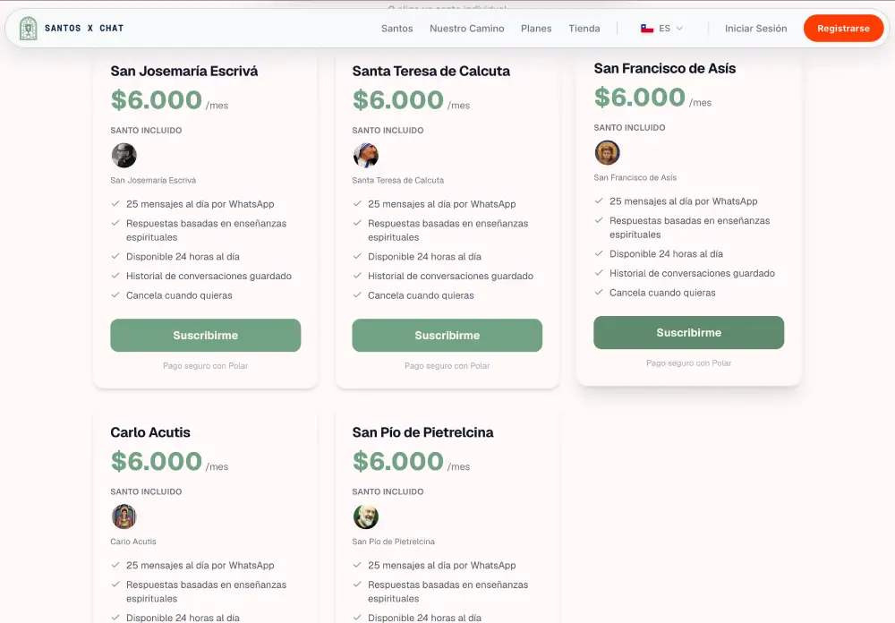Click the Carlo Acutis avatar image
Image resolution: width=895 pixels, height=623 pixels.
click(124, 516)
